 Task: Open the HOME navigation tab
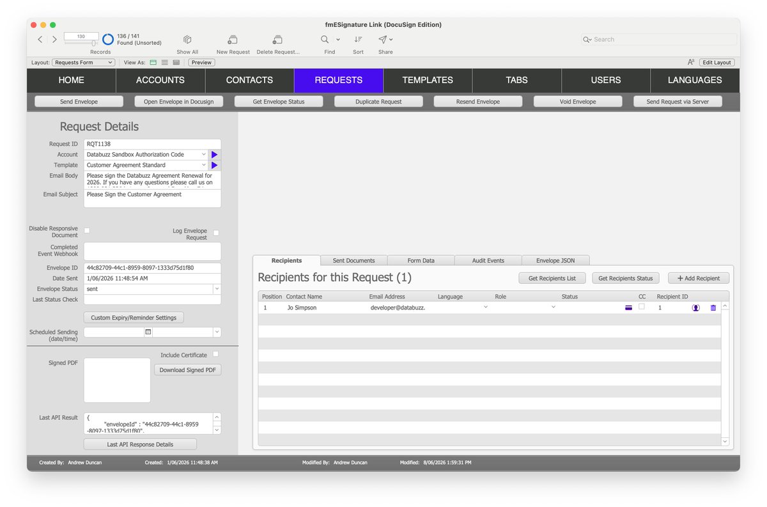72,80
